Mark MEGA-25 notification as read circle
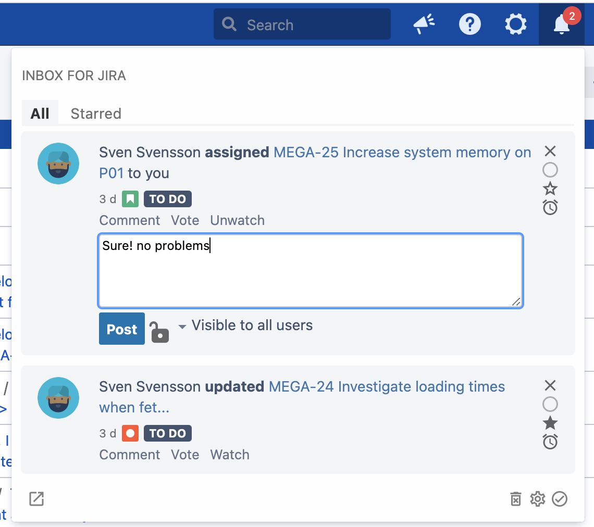Viewport: 594px width, 527px height. tap(550, 170)
